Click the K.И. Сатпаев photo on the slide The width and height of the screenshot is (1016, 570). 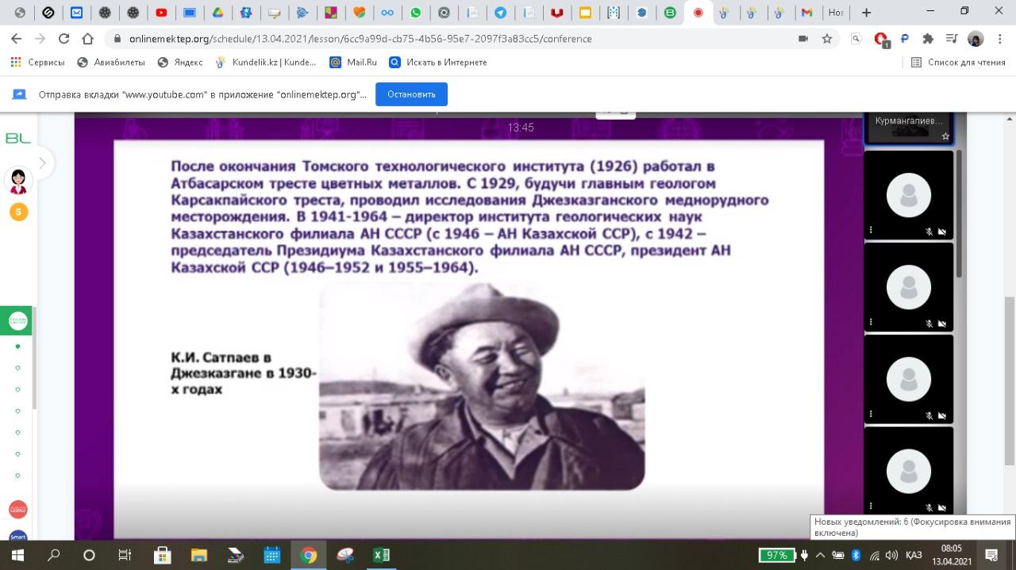(x=482, y=386)
